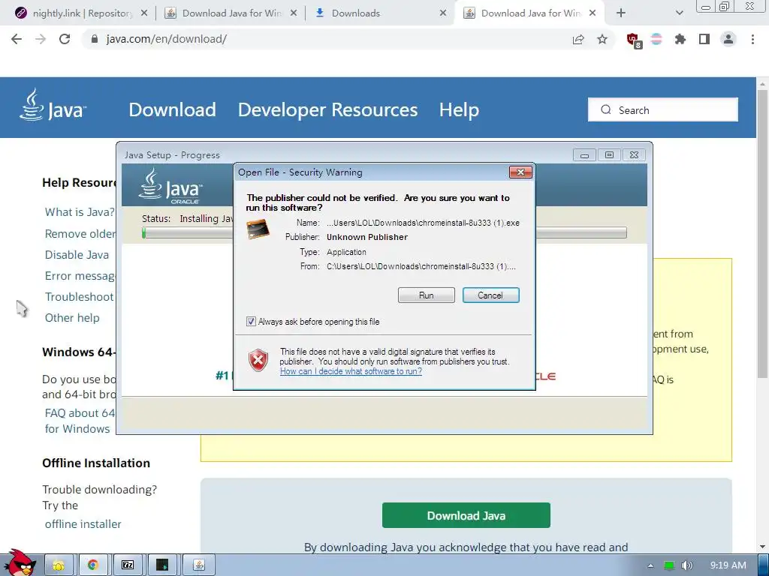
Task: Open the terminal taskbar icon
Action: coord(162,565)
